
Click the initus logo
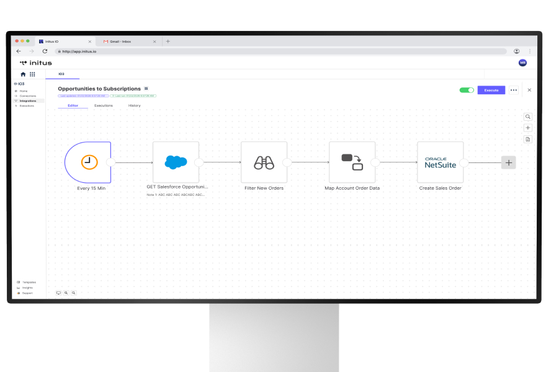(x=36, y=63)
